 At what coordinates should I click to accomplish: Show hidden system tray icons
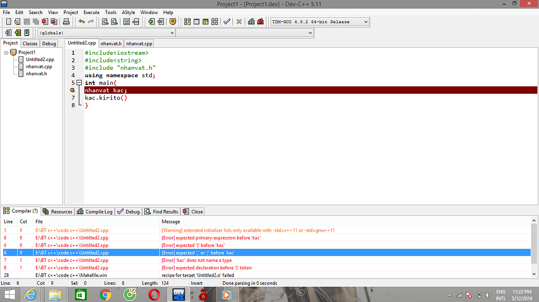tap(449, 295)
